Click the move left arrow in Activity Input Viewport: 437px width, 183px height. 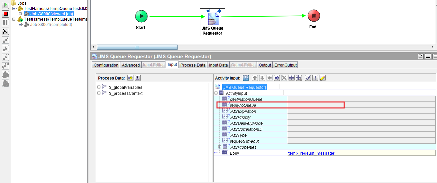[x=270, y=78]
